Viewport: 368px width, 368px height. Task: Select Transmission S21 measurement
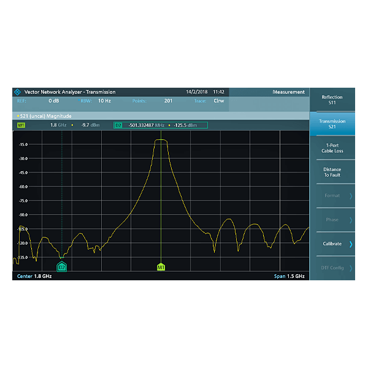332,124
